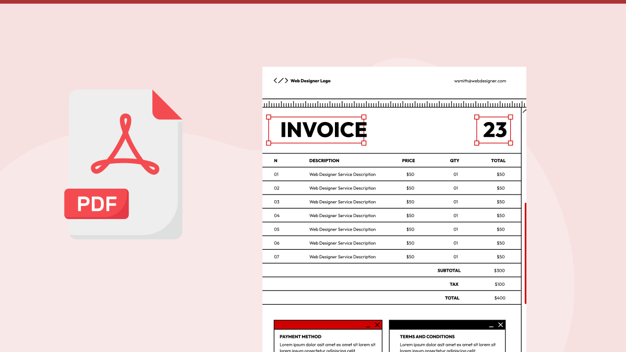The width and height of the screenshot is (626, 352).
Task: Select the $400 total amount
Action: 500,298
